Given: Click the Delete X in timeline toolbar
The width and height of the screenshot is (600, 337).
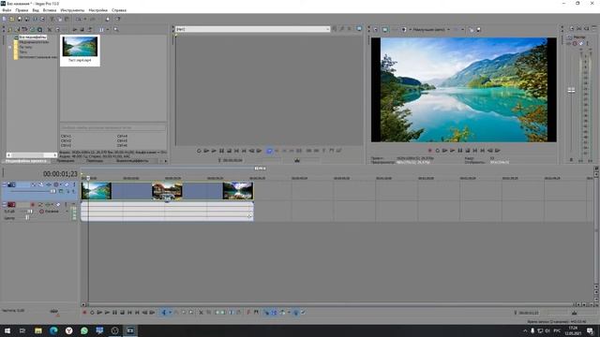Looking at the screenshot, I should 201,313.
